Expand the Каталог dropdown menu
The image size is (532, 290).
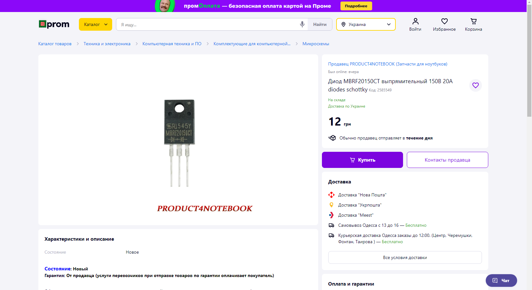pyautogui.click(x=95, y=24)
